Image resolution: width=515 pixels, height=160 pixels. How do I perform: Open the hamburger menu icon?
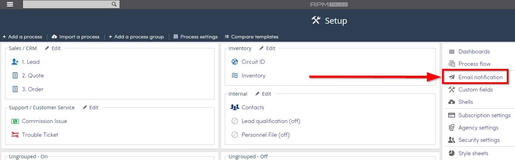coord(10,4)
